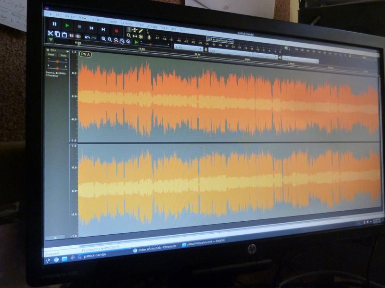Paste audio with the clipboard icon
Image resolution: width=385 pixels, height=288 pixels.
tap(64, 35)
